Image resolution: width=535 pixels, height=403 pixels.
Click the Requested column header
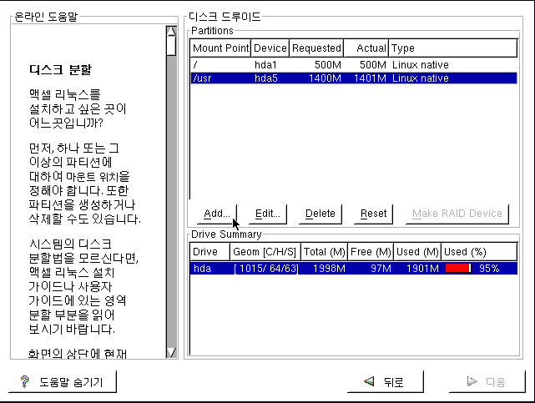pyautogui.click(x=316, y=48)
